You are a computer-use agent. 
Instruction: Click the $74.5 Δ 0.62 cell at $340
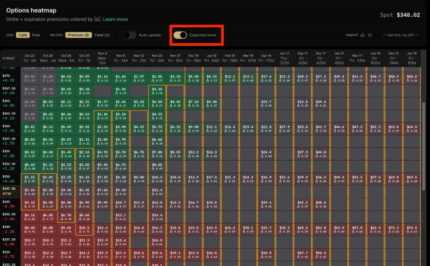coord(412,229)
